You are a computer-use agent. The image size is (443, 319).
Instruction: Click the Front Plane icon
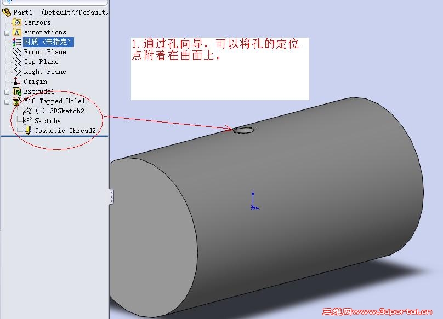click(16, 52)
